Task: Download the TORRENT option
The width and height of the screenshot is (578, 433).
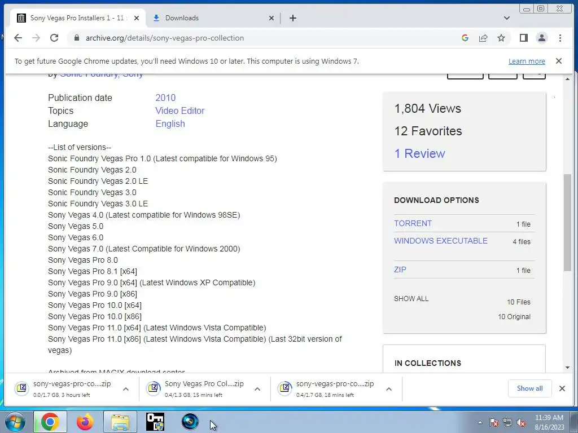Action: (x=413, y=223)
